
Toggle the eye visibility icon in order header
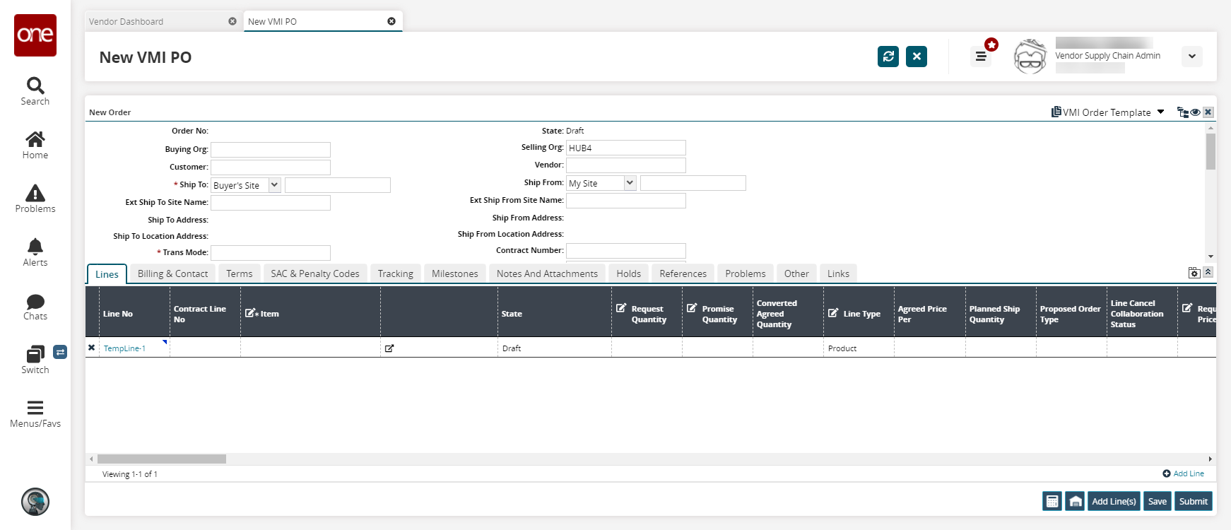1195,112
